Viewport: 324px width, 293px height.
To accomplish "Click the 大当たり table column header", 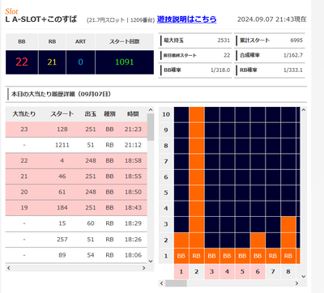I will (24, 114).
